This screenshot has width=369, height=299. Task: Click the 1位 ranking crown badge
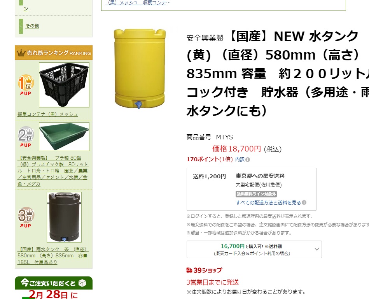tap(26, 83)
